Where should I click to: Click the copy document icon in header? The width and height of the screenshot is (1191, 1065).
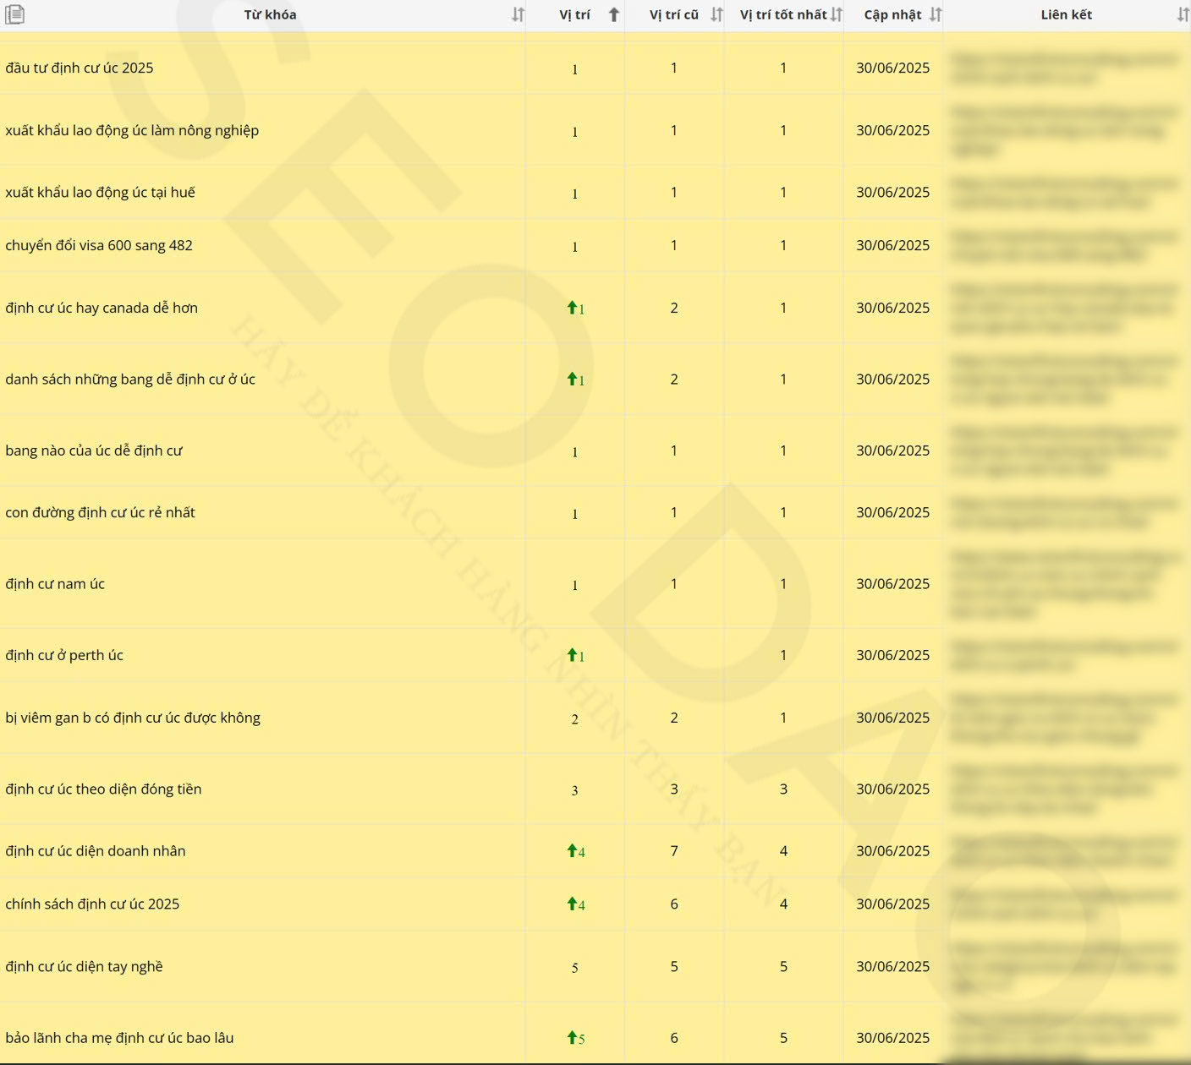pyautogui.click(x=14, y=14)
